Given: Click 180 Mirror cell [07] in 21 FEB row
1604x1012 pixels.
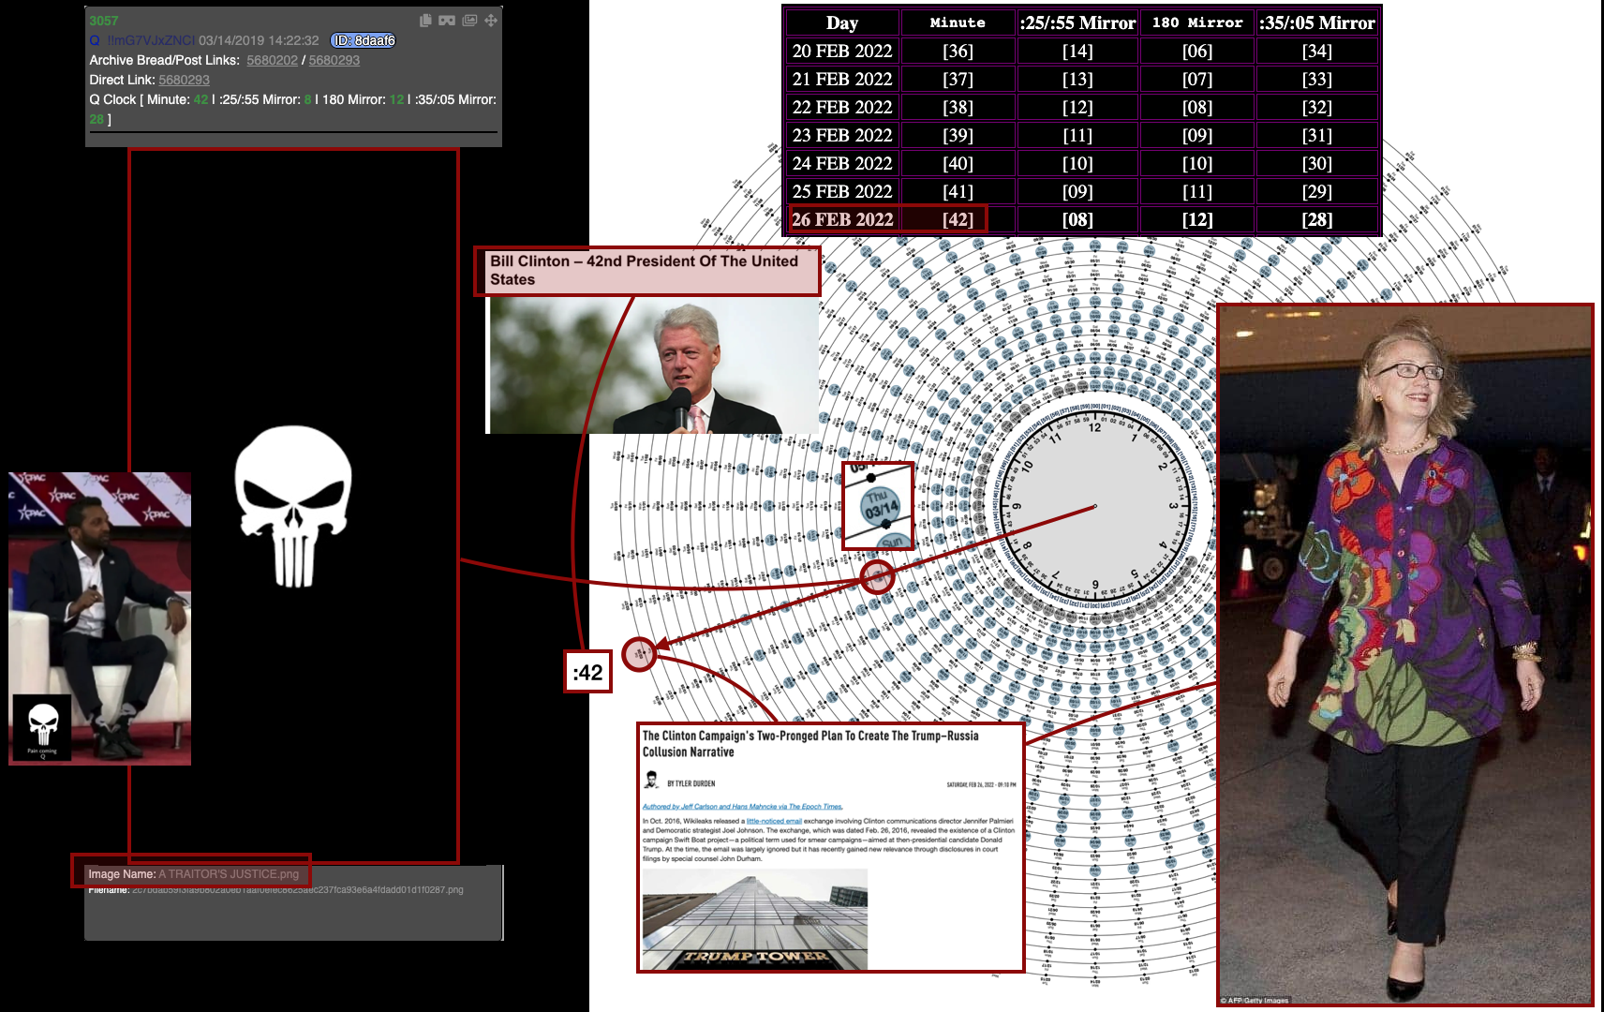Looking at the screenshot, I should pos(1197,79).
